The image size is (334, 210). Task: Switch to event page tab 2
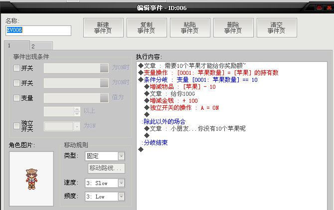[x=41, y=46]
